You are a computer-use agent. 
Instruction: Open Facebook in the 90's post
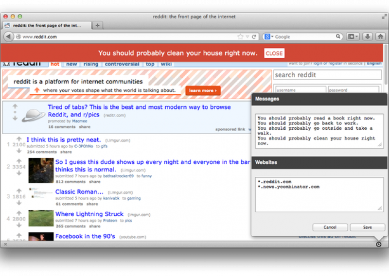coord(85,236)
